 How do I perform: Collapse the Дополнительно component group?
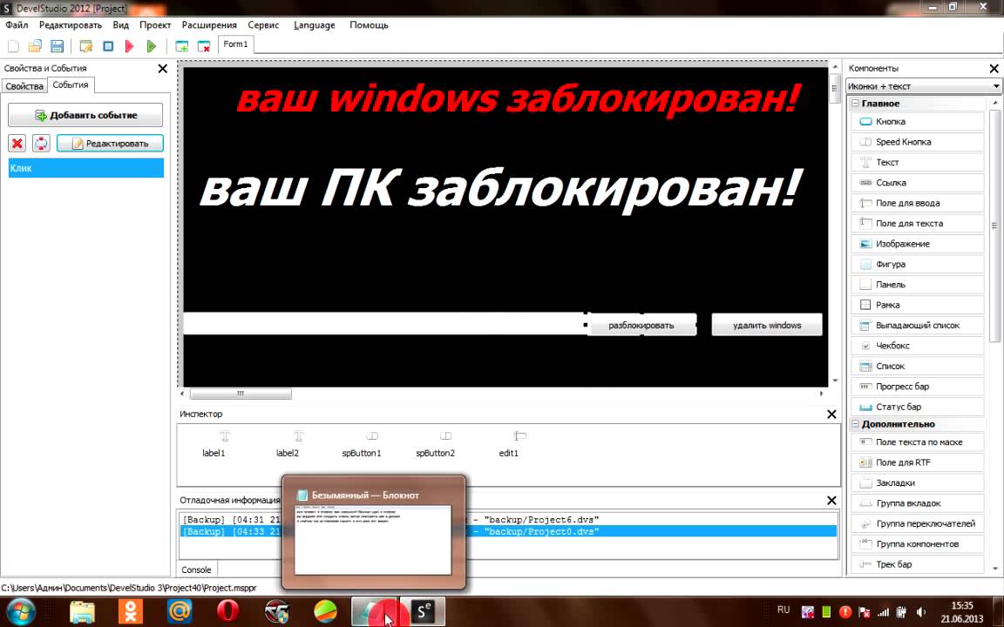point(855,424)
